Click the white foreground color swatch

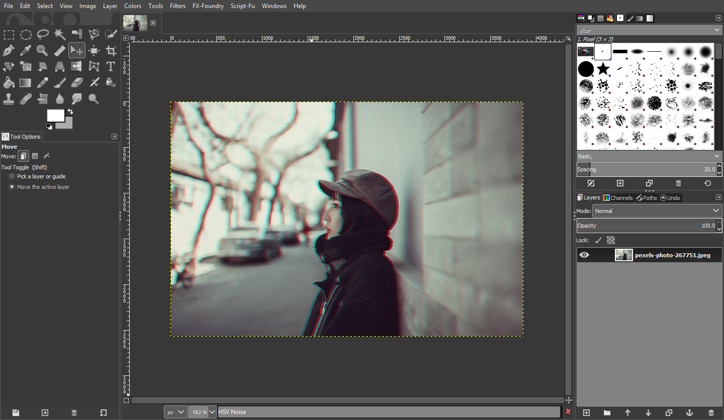(55, 116)
